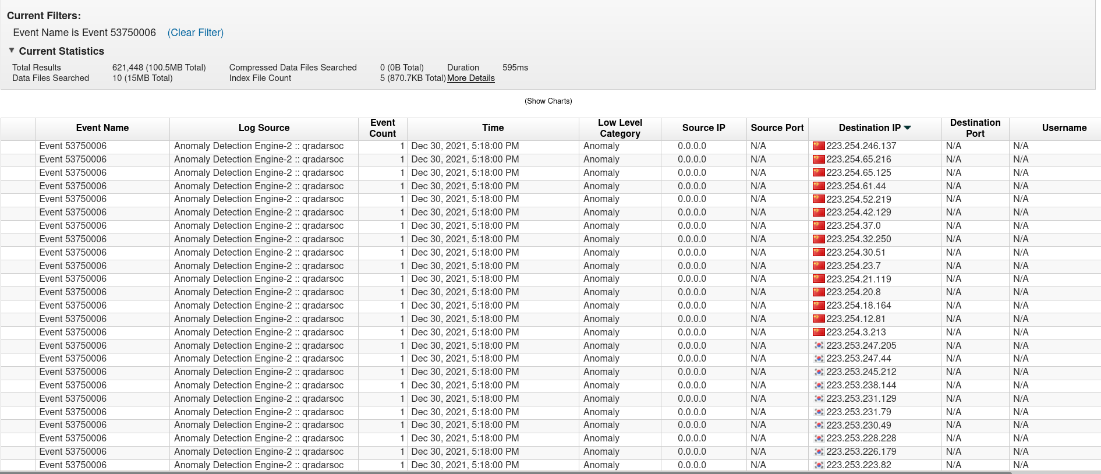
Task: Sort by the Event Count column header
Action: 383,128
